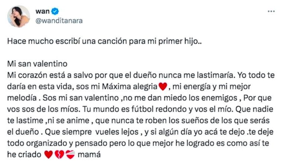Open the @wanditanara handle link

pos(59,21)
